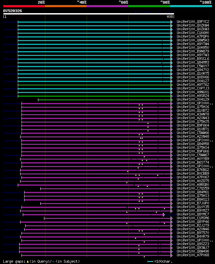Click the UniRef100_C5WW66 hit name

193,133
